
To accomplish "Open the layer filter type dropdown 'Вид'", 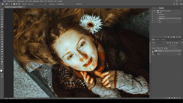I will [x=157, y=43].
